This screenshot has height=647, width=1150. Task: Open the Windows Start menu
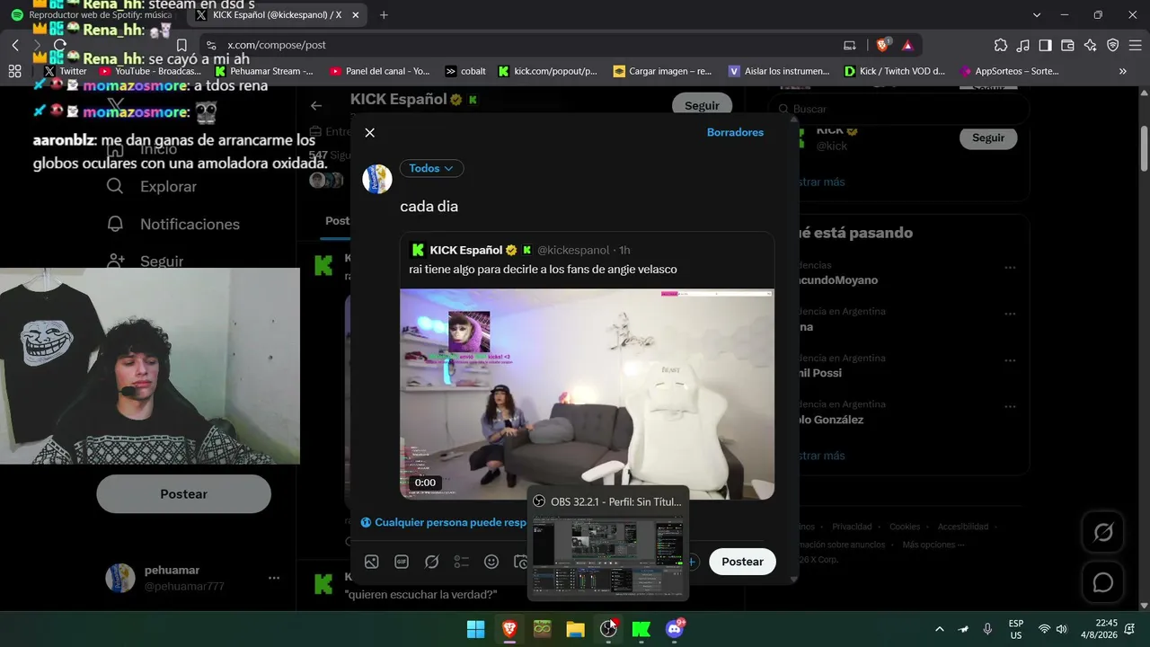coord(476,629)
